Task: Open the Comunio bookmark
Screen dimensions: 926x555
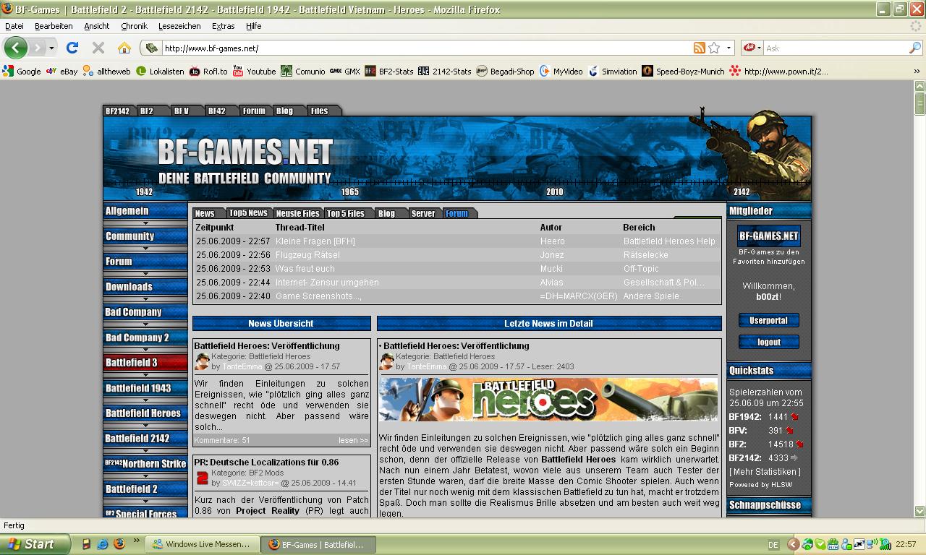Action: (303, 71)
